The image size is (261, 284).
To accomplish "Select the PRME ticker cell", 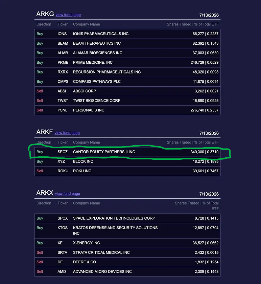I will pos(63,63).
